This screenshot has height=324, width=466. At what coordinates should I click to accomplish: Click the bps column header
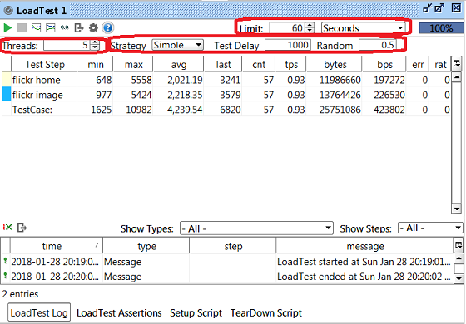(384, 65)
